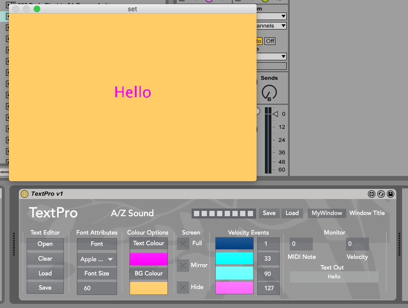This screenshot has height=308, width=408.
Task: Select the first preset slot square
Action: click(x=197, y=214)
